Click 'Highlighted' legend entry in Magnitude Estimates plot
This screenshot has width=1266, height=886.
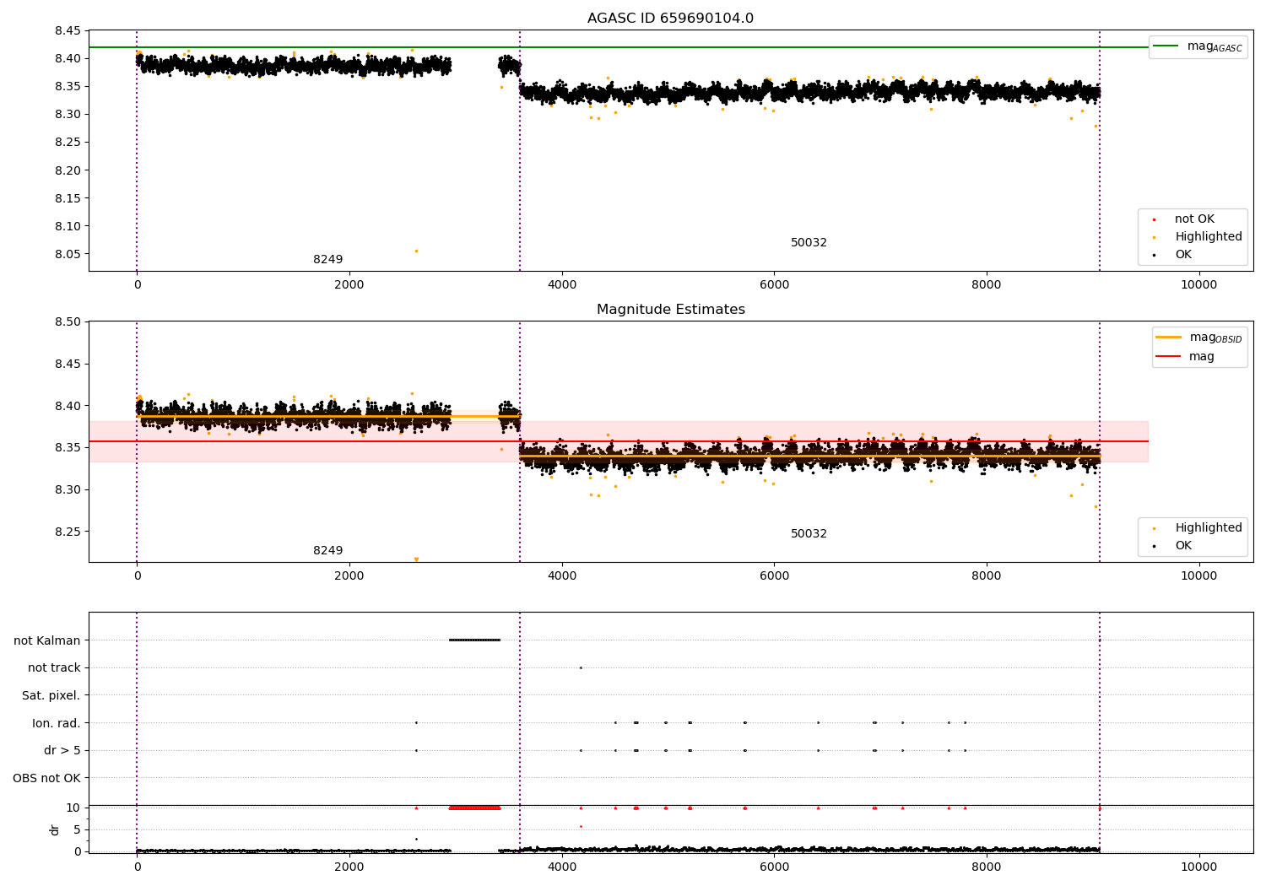pos(1209,528)
